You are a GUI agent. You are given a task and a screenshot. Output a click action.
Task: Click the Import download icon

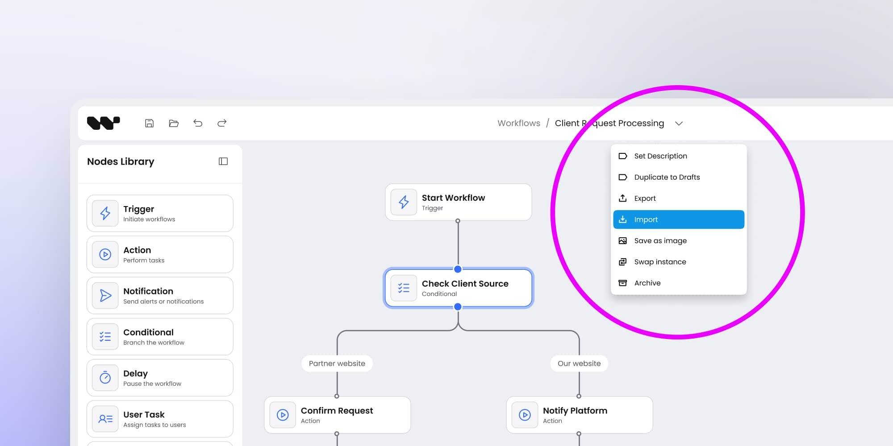pos(622,219)
